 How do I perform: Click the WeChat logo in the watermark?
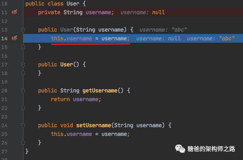(x=180, y=149)
